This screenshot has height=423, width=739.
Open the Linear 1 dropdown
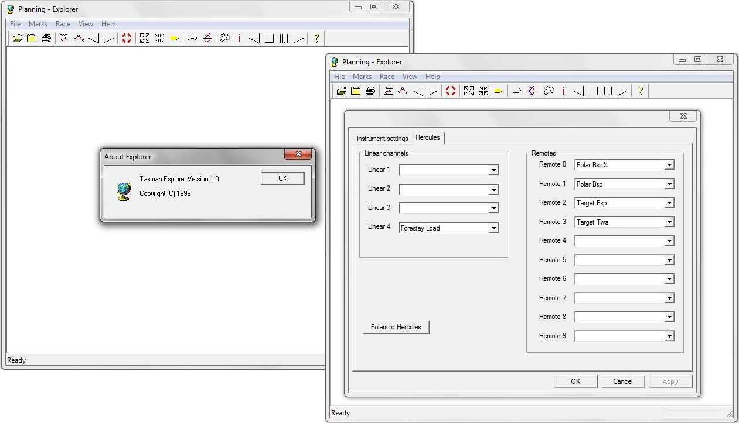(493, 170)
